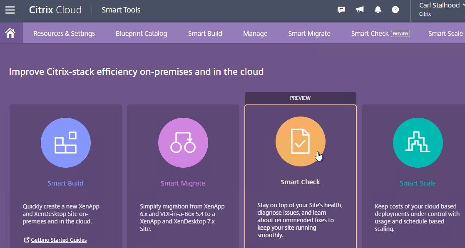Open the notifications bell
465x248 pixels.
click(378, 10)
